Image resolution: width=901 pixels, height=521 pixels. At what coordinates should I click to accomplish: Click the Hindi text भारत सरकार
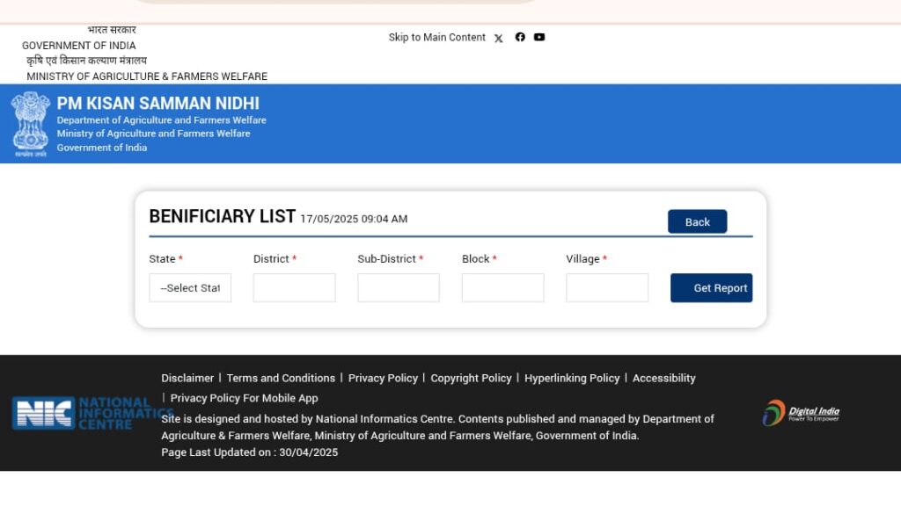click(112, 30)
